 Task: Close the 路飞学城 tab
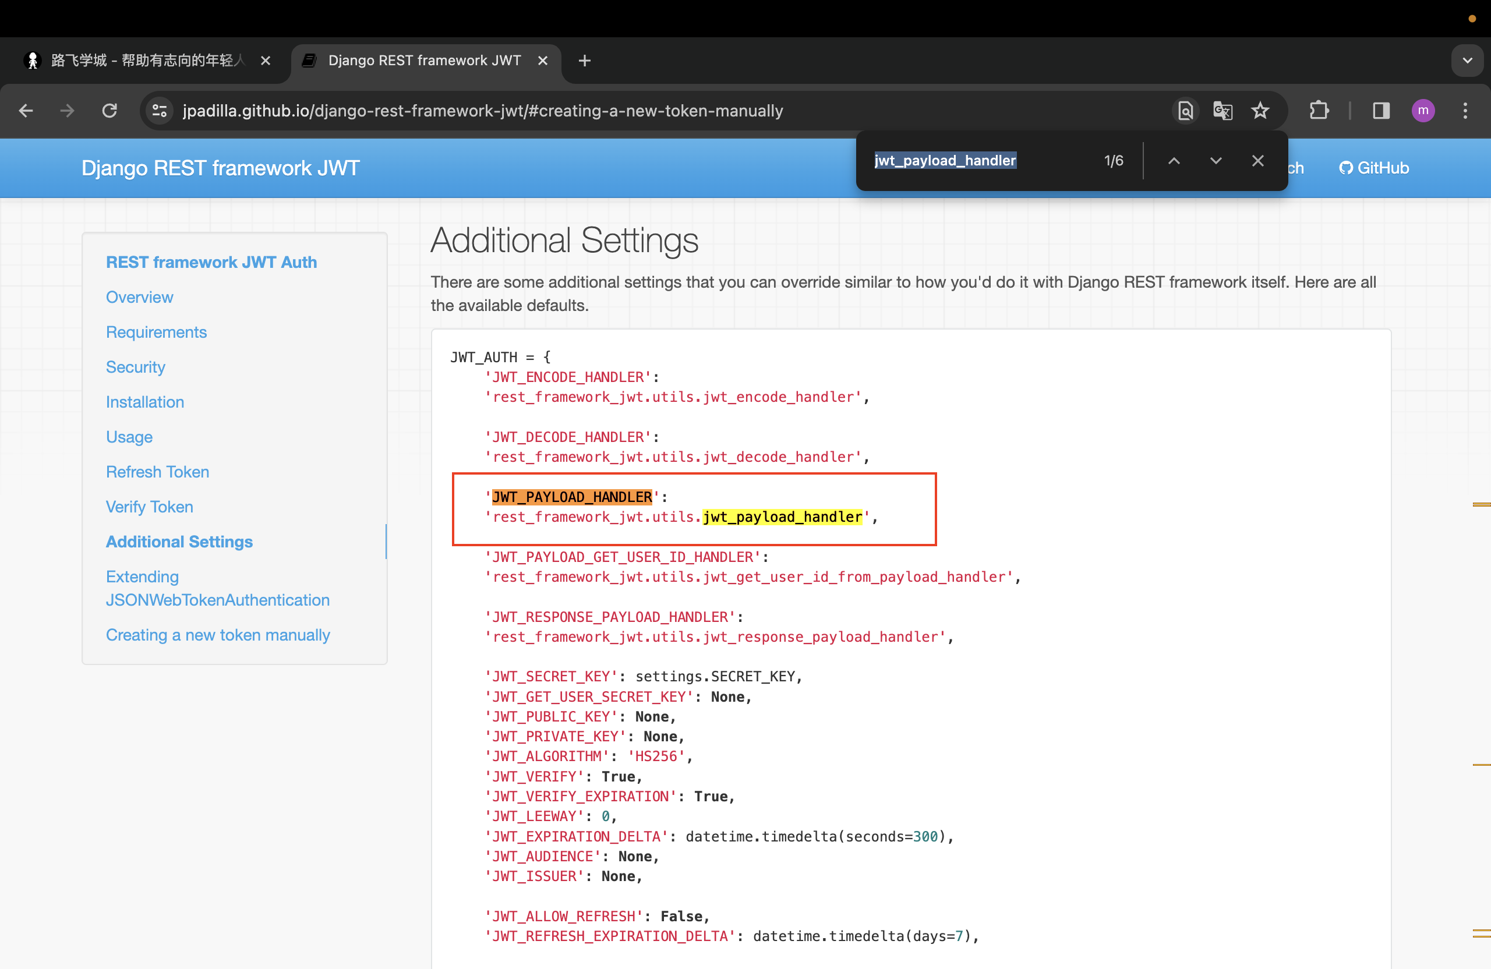[x=266, y=61]
